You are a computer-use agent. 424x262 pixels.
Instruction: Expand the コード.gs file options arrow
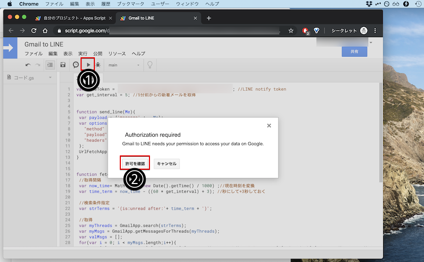click(x=50, y=77)
